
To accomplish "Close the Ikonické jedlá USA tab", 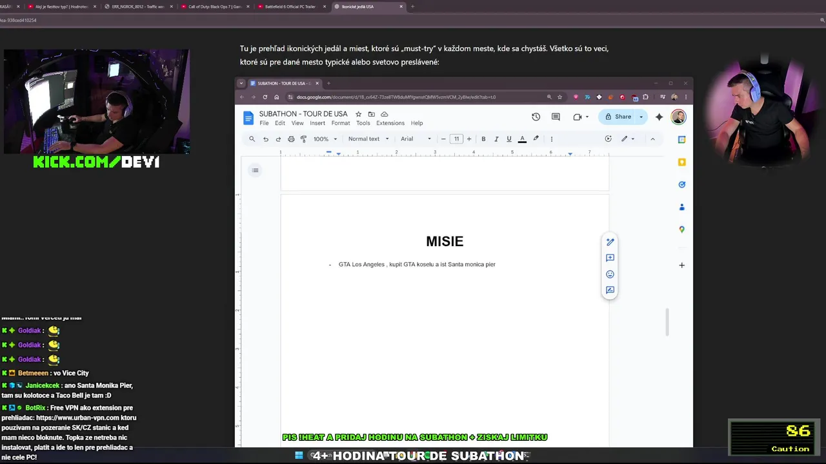I will pyautogui.click(x=401, y=6).
